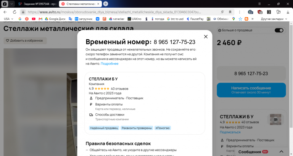This screenshot has width=293, height=156.
Task: Open the extensions puzzle icon
Action: point(279,12)
